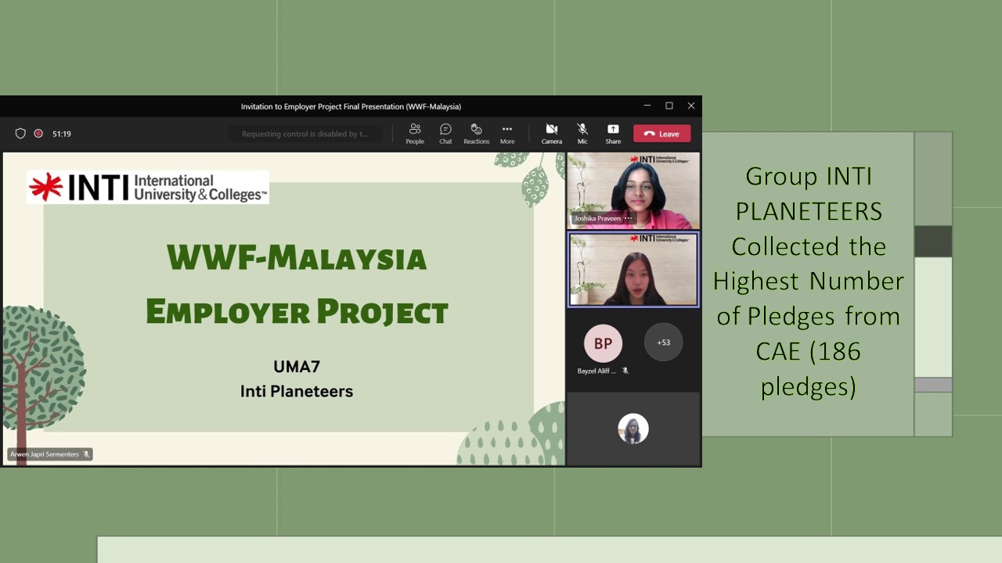1002x563 pixels.
Task: Click the self-view profile picture
Action: (633, 429)
